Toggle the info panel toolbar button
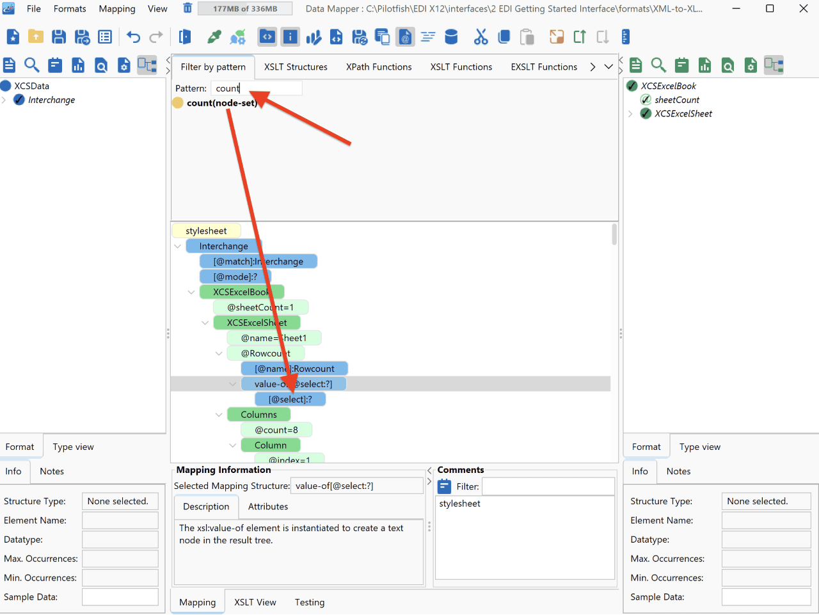 290,37
